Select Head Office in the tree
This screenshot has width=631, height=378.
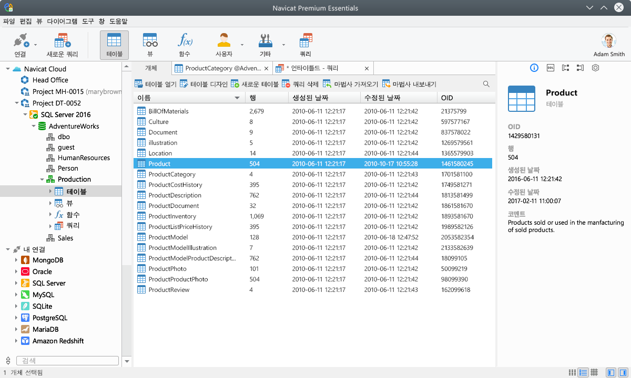click(50, 80)
